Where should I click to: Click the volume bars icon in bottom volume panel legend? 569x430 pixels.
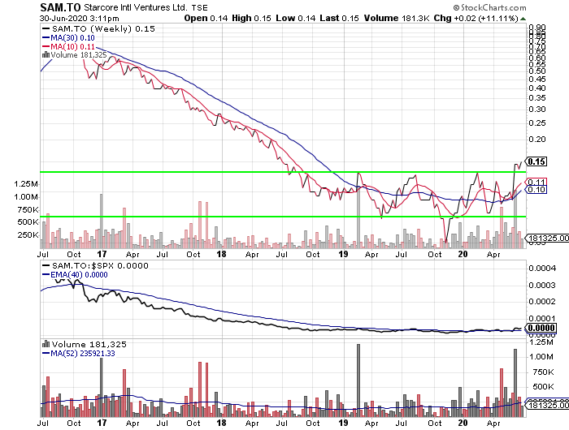coord(46,344)
